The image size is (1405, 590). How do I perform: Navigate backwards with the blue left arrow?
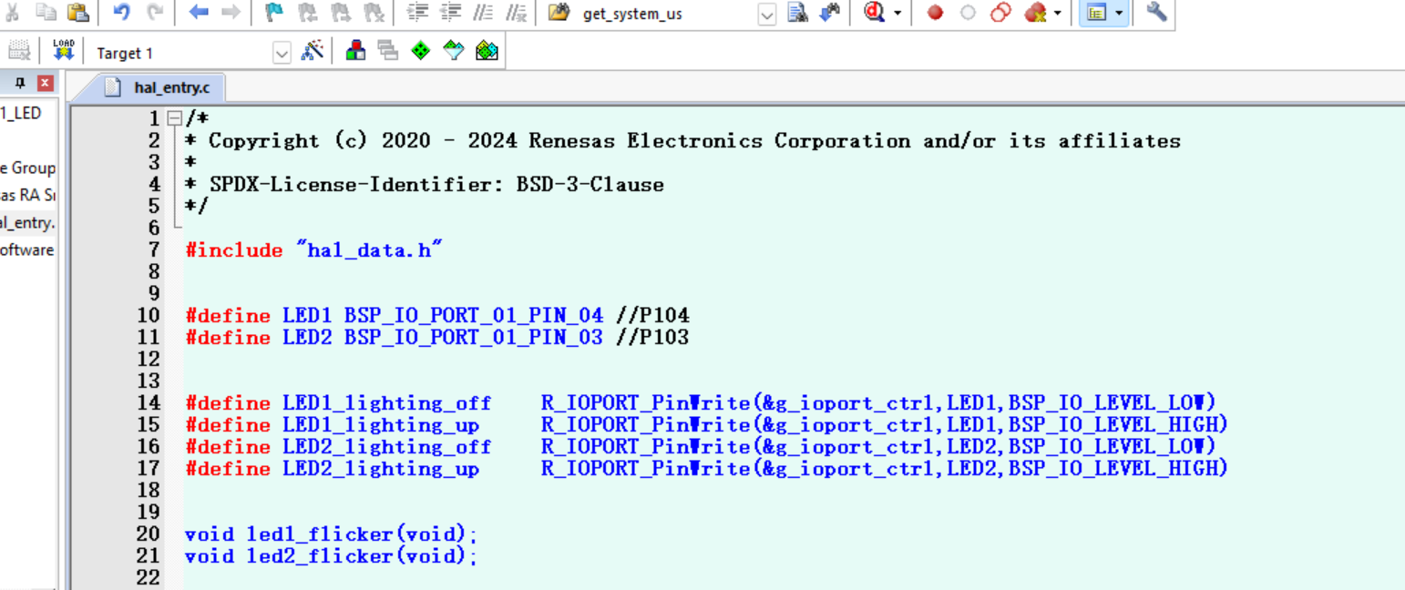tap(199, 12)
